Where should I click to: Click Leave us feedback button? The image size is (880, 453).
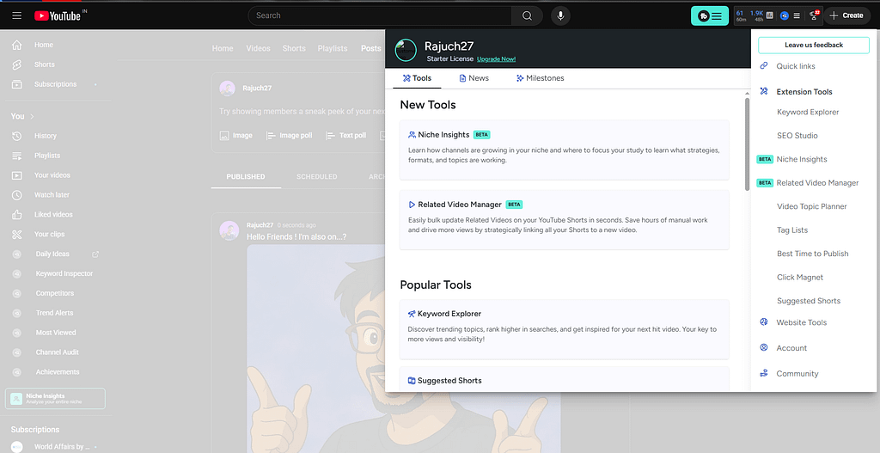(x=814, y=45)
